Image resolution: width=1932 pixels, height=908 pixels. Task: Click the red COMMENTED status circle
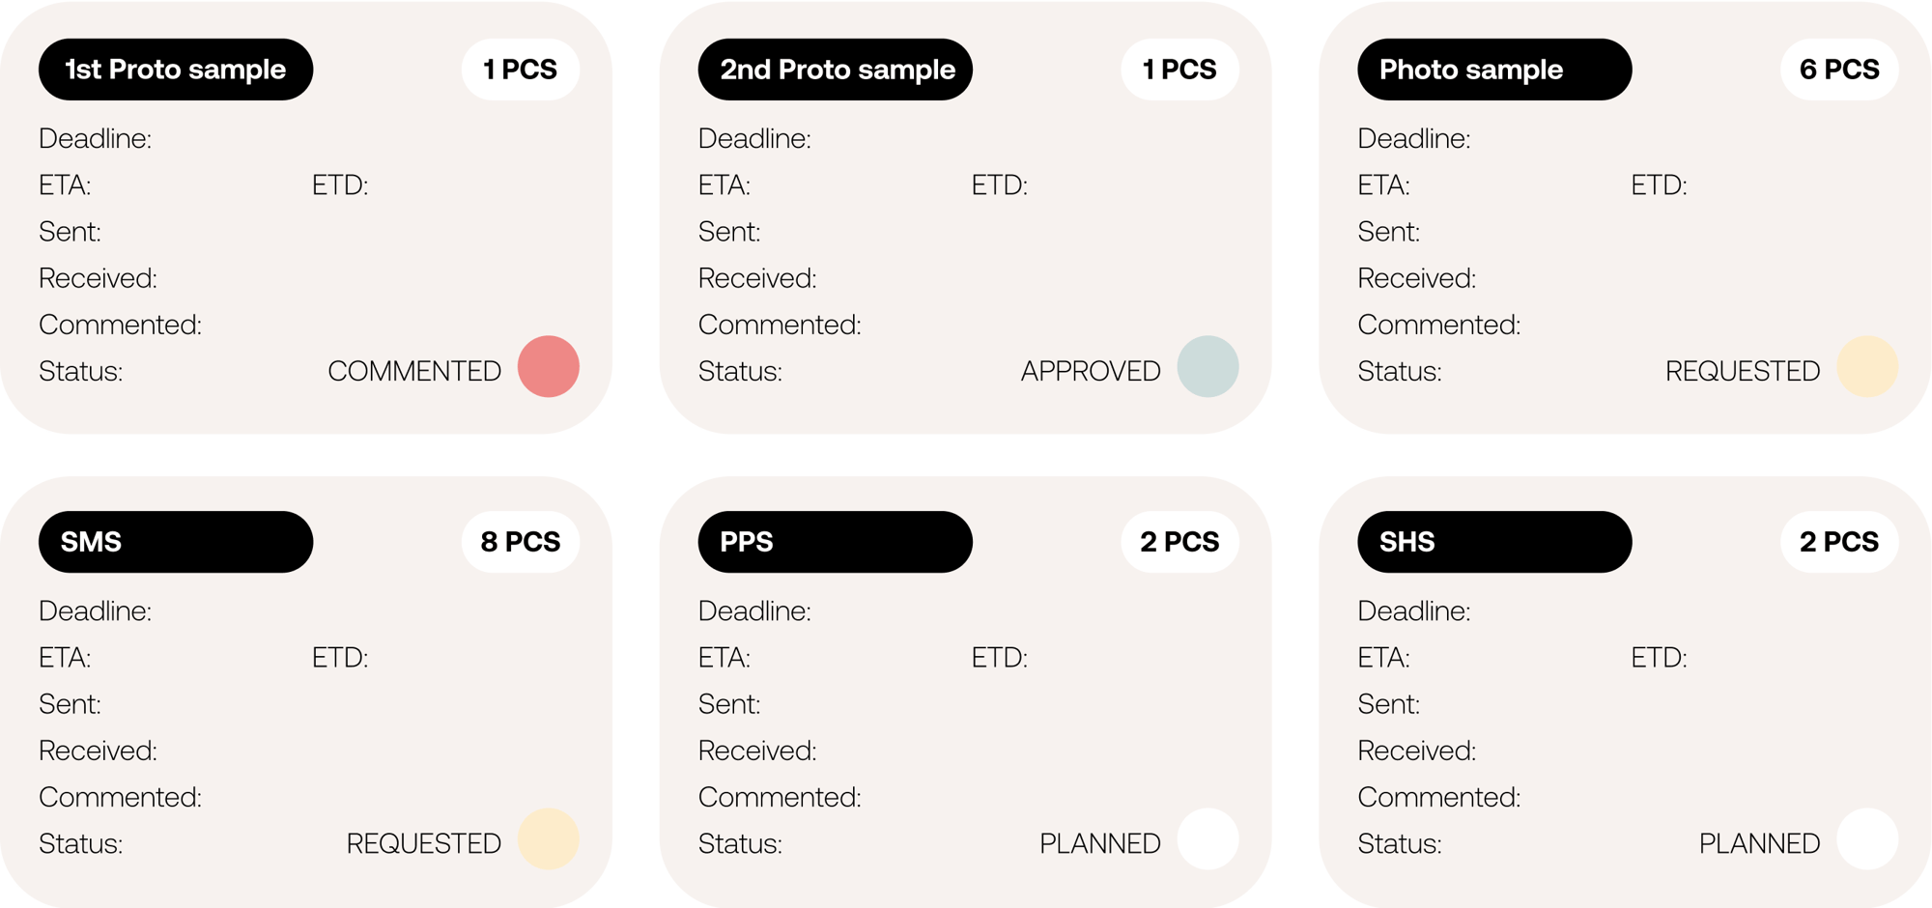[549, 366]
